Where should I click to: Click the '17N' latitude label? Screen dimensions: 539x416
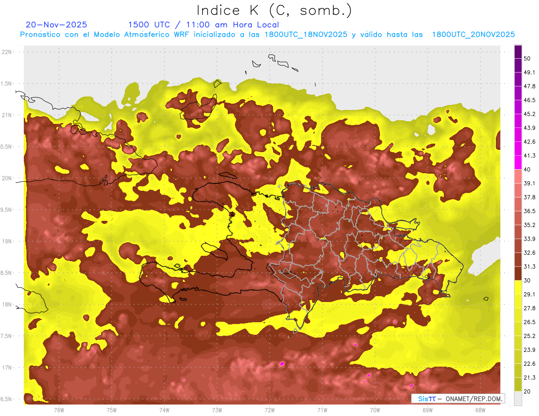click(x=8, y=368)
